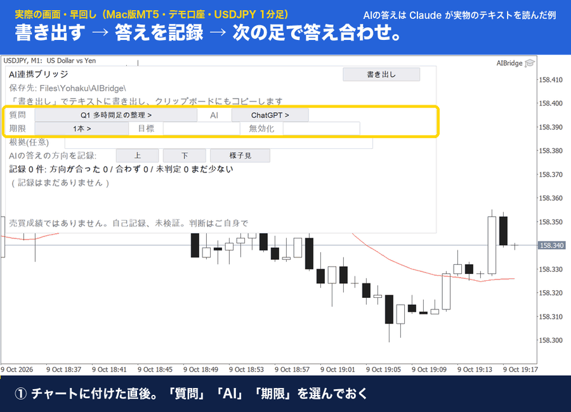Click the 記録 0 件 statistics line
This screenshot has width=571, height=412.
(x=121, y=169)
